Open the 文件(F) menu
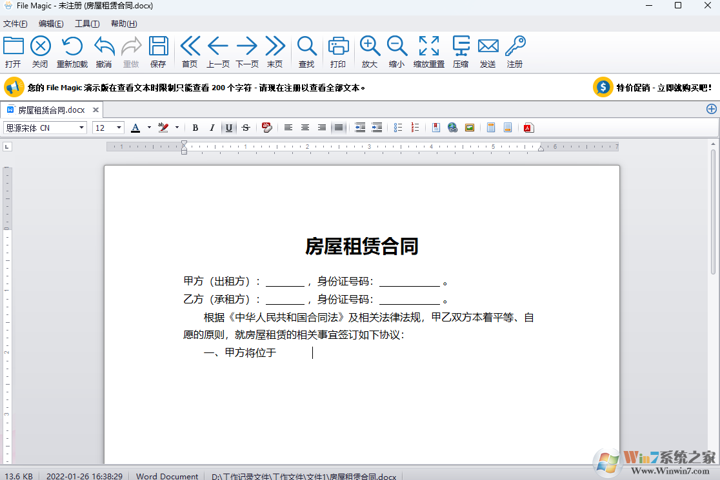 (15, 24)
